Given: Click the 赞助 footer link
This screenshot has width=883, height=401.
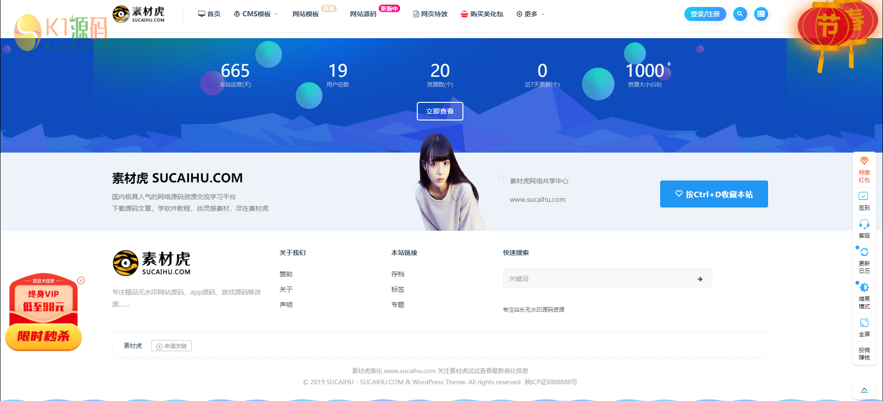Looking at the screenshot, I should point(286,274).
